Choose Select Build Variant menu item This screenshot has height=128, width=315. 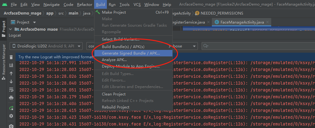(x=133, y=39)
